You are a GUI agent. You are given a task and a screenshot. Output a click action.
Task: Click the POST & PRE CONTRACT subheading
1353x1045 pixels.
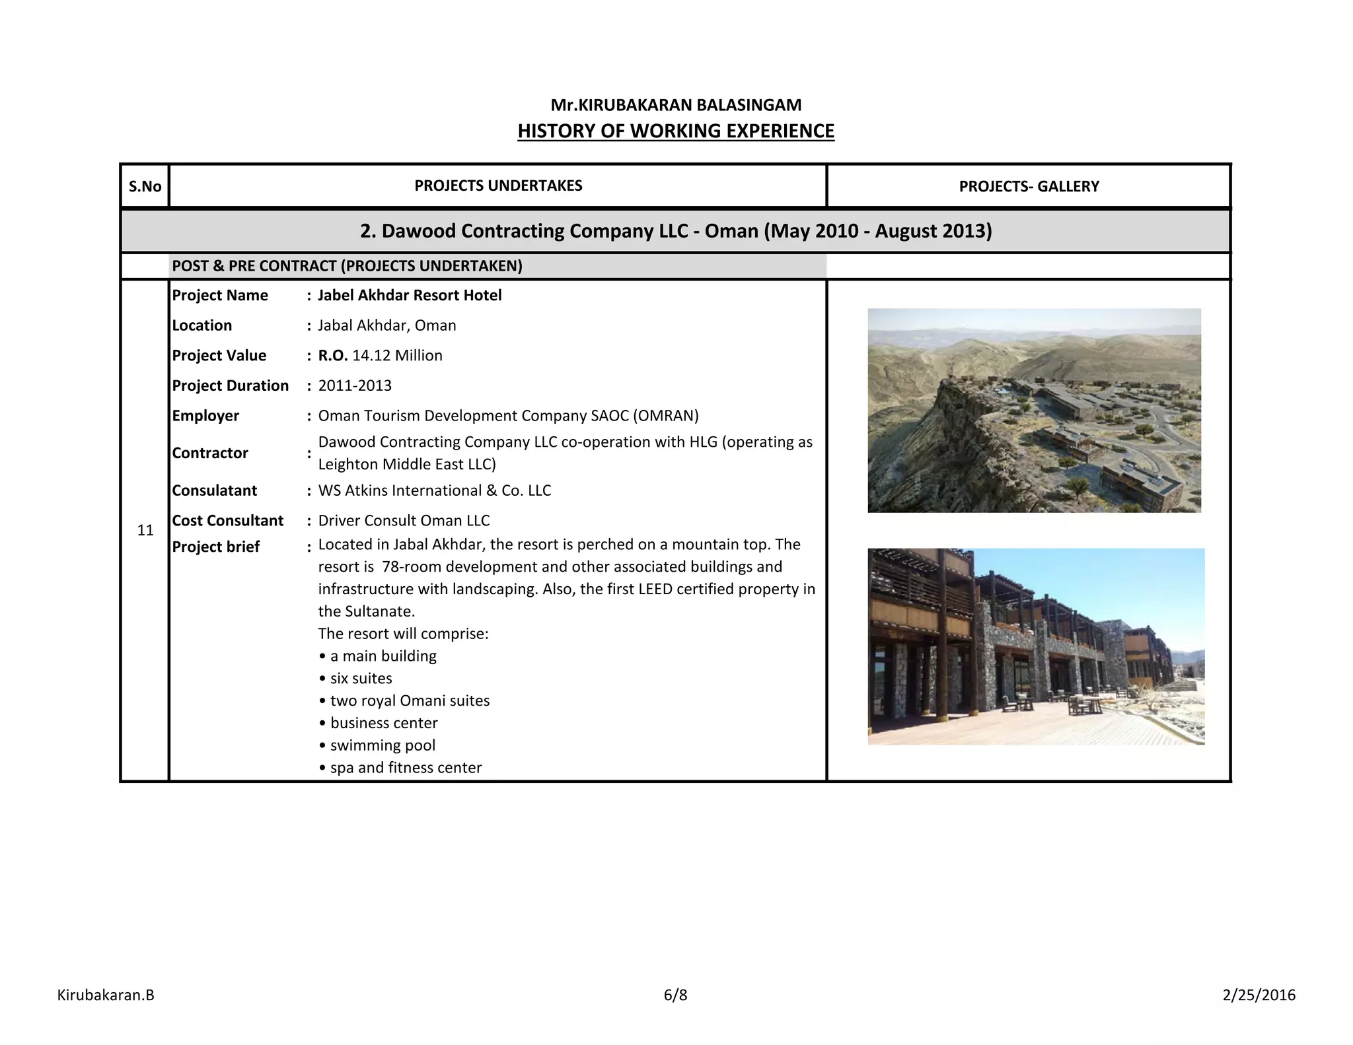tap(347, 266)
